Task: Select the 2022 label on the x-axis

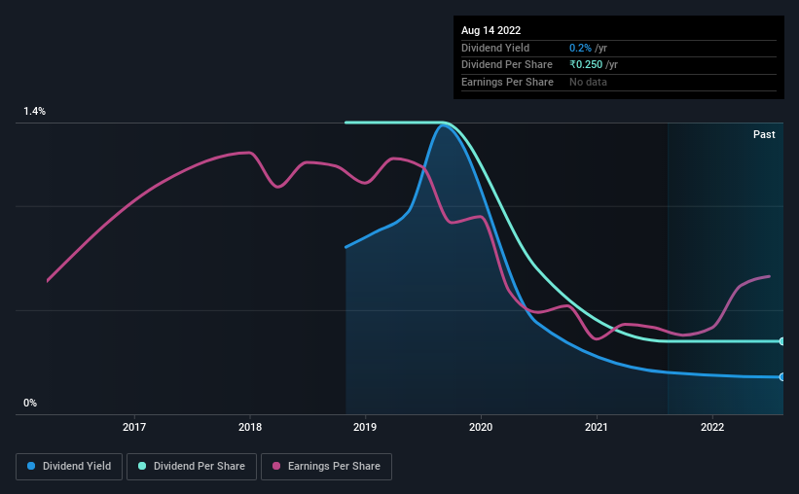Action: (711, 427)
